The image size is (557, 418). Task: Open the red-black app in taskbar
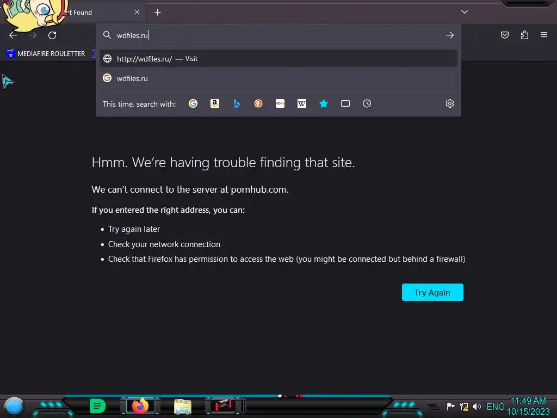click(x=223, y=406)
